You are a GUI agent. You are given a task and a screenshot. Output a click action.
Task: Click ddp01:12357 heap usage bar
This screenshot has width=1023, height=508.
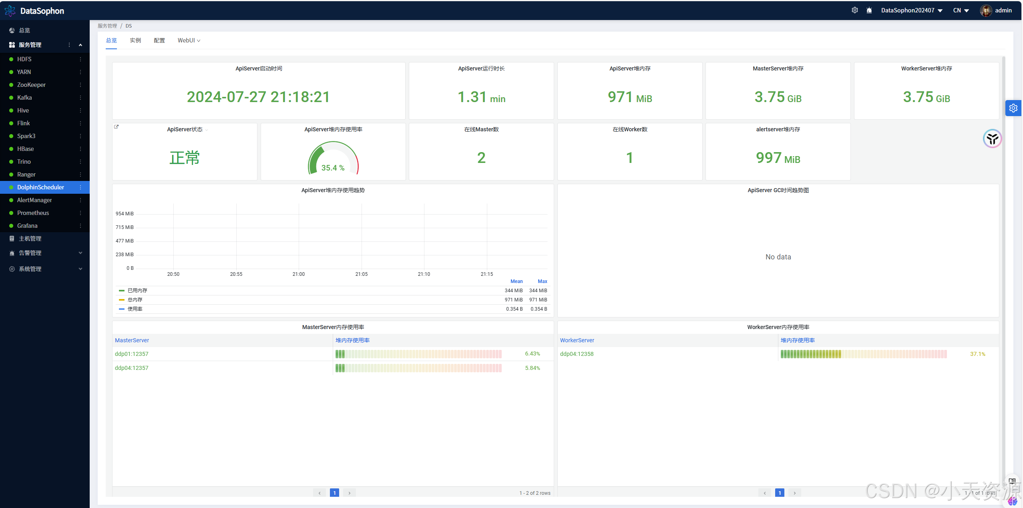(418, 354)
